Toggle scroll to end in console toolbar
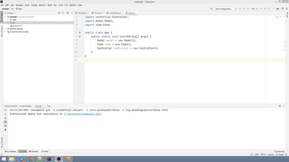Image resolution: width=289 pixels, height=162 pixels. pos(5,122)
